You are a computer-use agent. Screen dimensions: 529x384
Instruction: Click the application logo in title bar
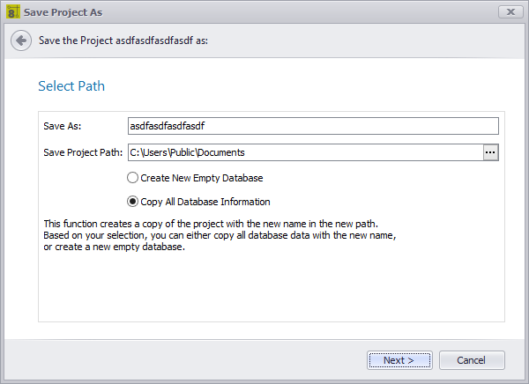pos(13,11)
